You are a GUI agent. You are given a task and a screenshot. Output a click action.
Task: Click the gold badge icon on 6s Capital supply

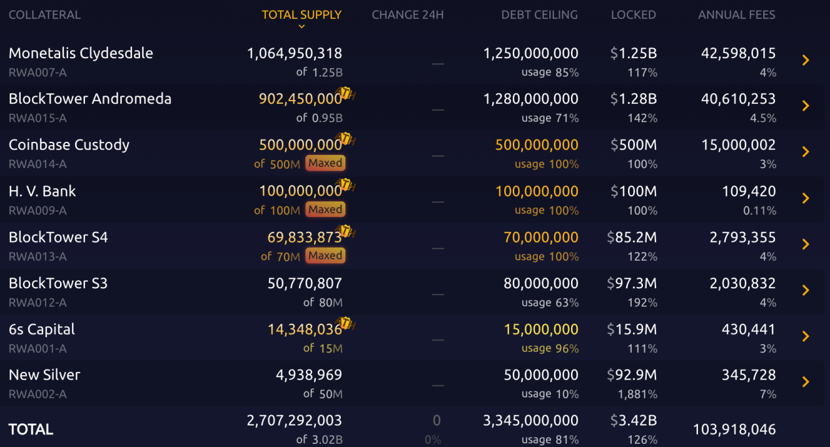tap(347, 325)
